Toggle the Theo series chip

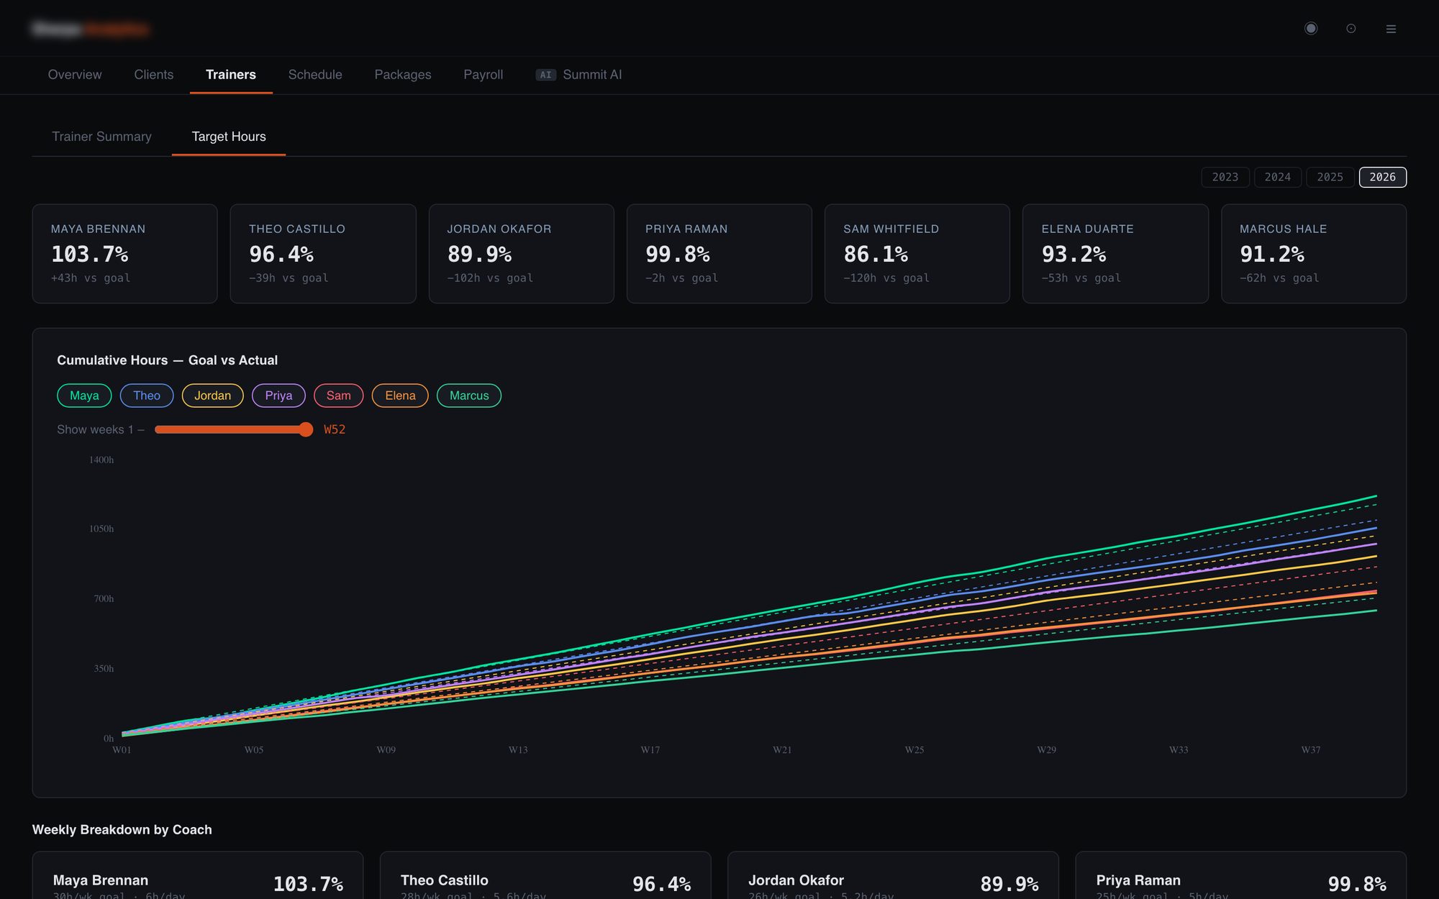[x=147, y=396]
